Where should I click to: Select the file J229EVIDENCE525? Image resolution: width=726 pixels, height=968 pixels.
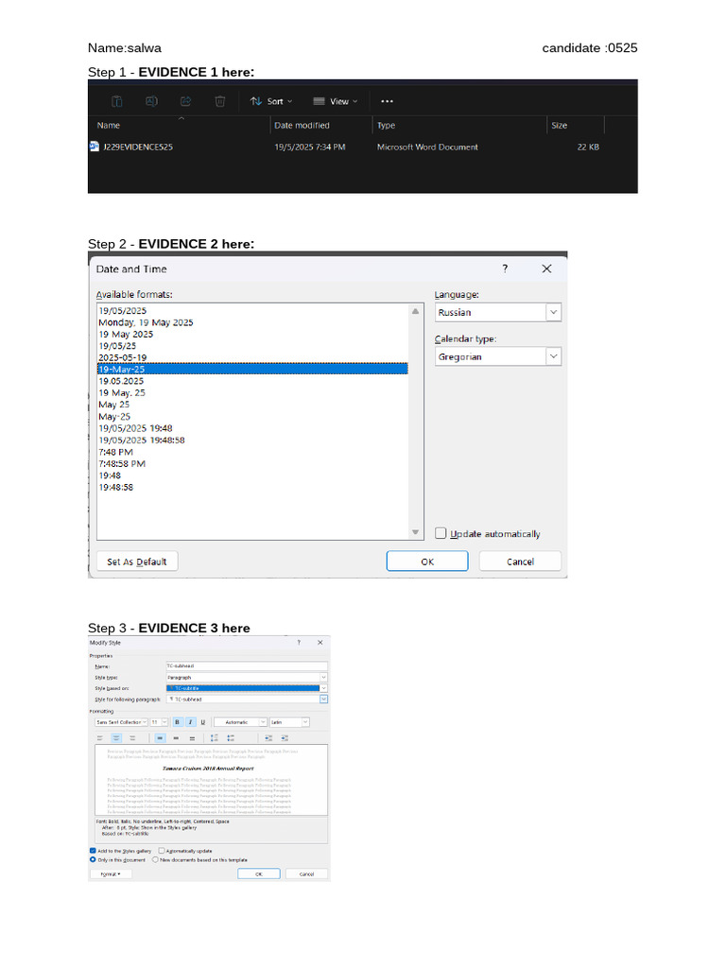[x=138, y=147]
